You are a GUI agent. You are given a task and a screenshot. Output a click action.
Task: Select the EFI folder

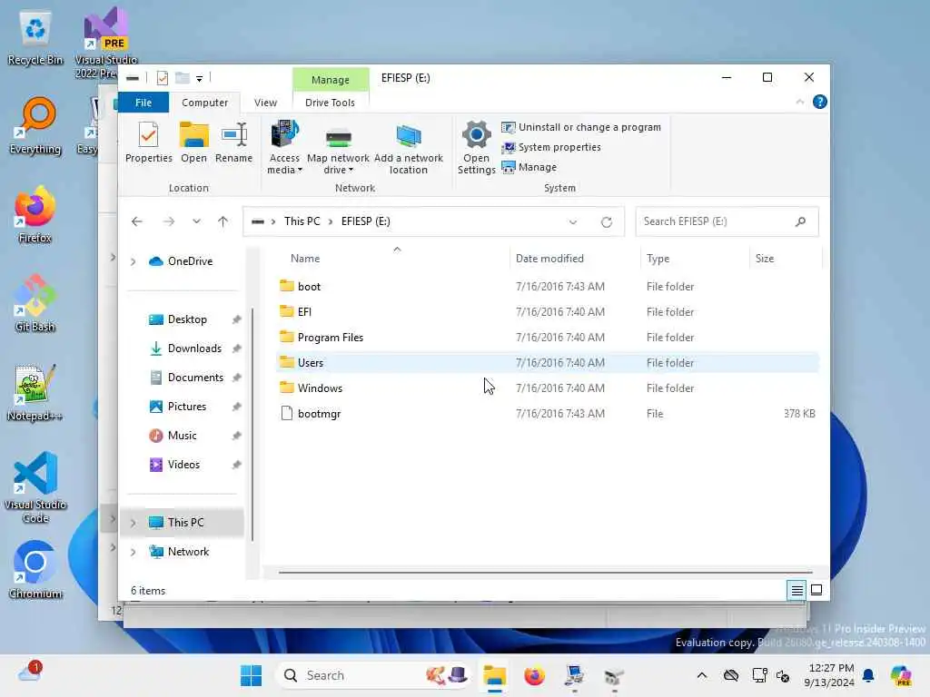point(548,312)
